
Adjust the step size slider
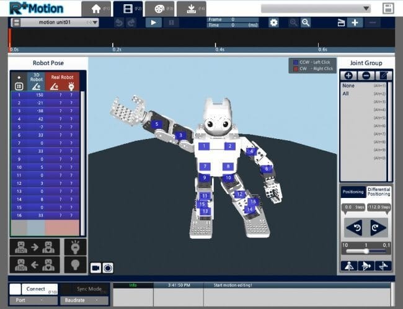point(366,251)
